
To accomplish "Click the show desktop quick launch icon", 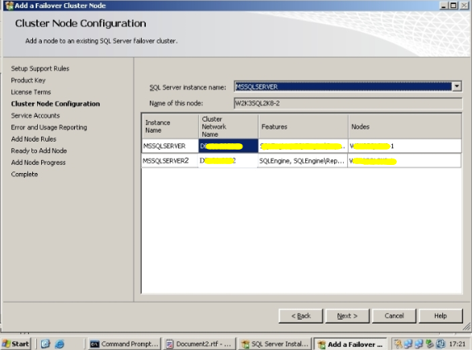I will [45, 344].
